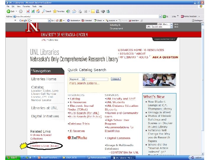Expand the Google search box dropdown
The width and height of the screenshot is (213, 160).
pyautogui.click(x=49, y=20)
